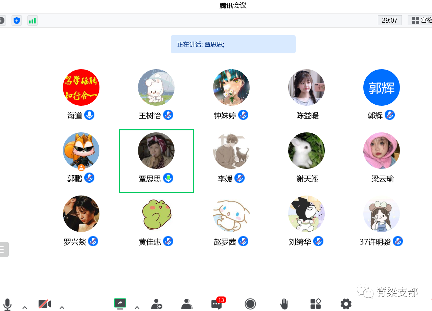Toggle muted mic icon beside 郭辉
This screenshot has height=311, width=432.
(390, 115)
